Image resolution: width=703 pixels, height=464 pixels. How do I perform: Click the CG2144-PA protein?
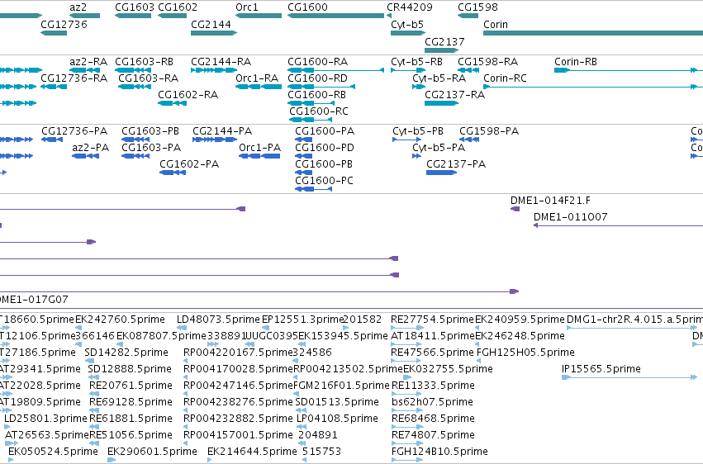[x=215, y=140]
